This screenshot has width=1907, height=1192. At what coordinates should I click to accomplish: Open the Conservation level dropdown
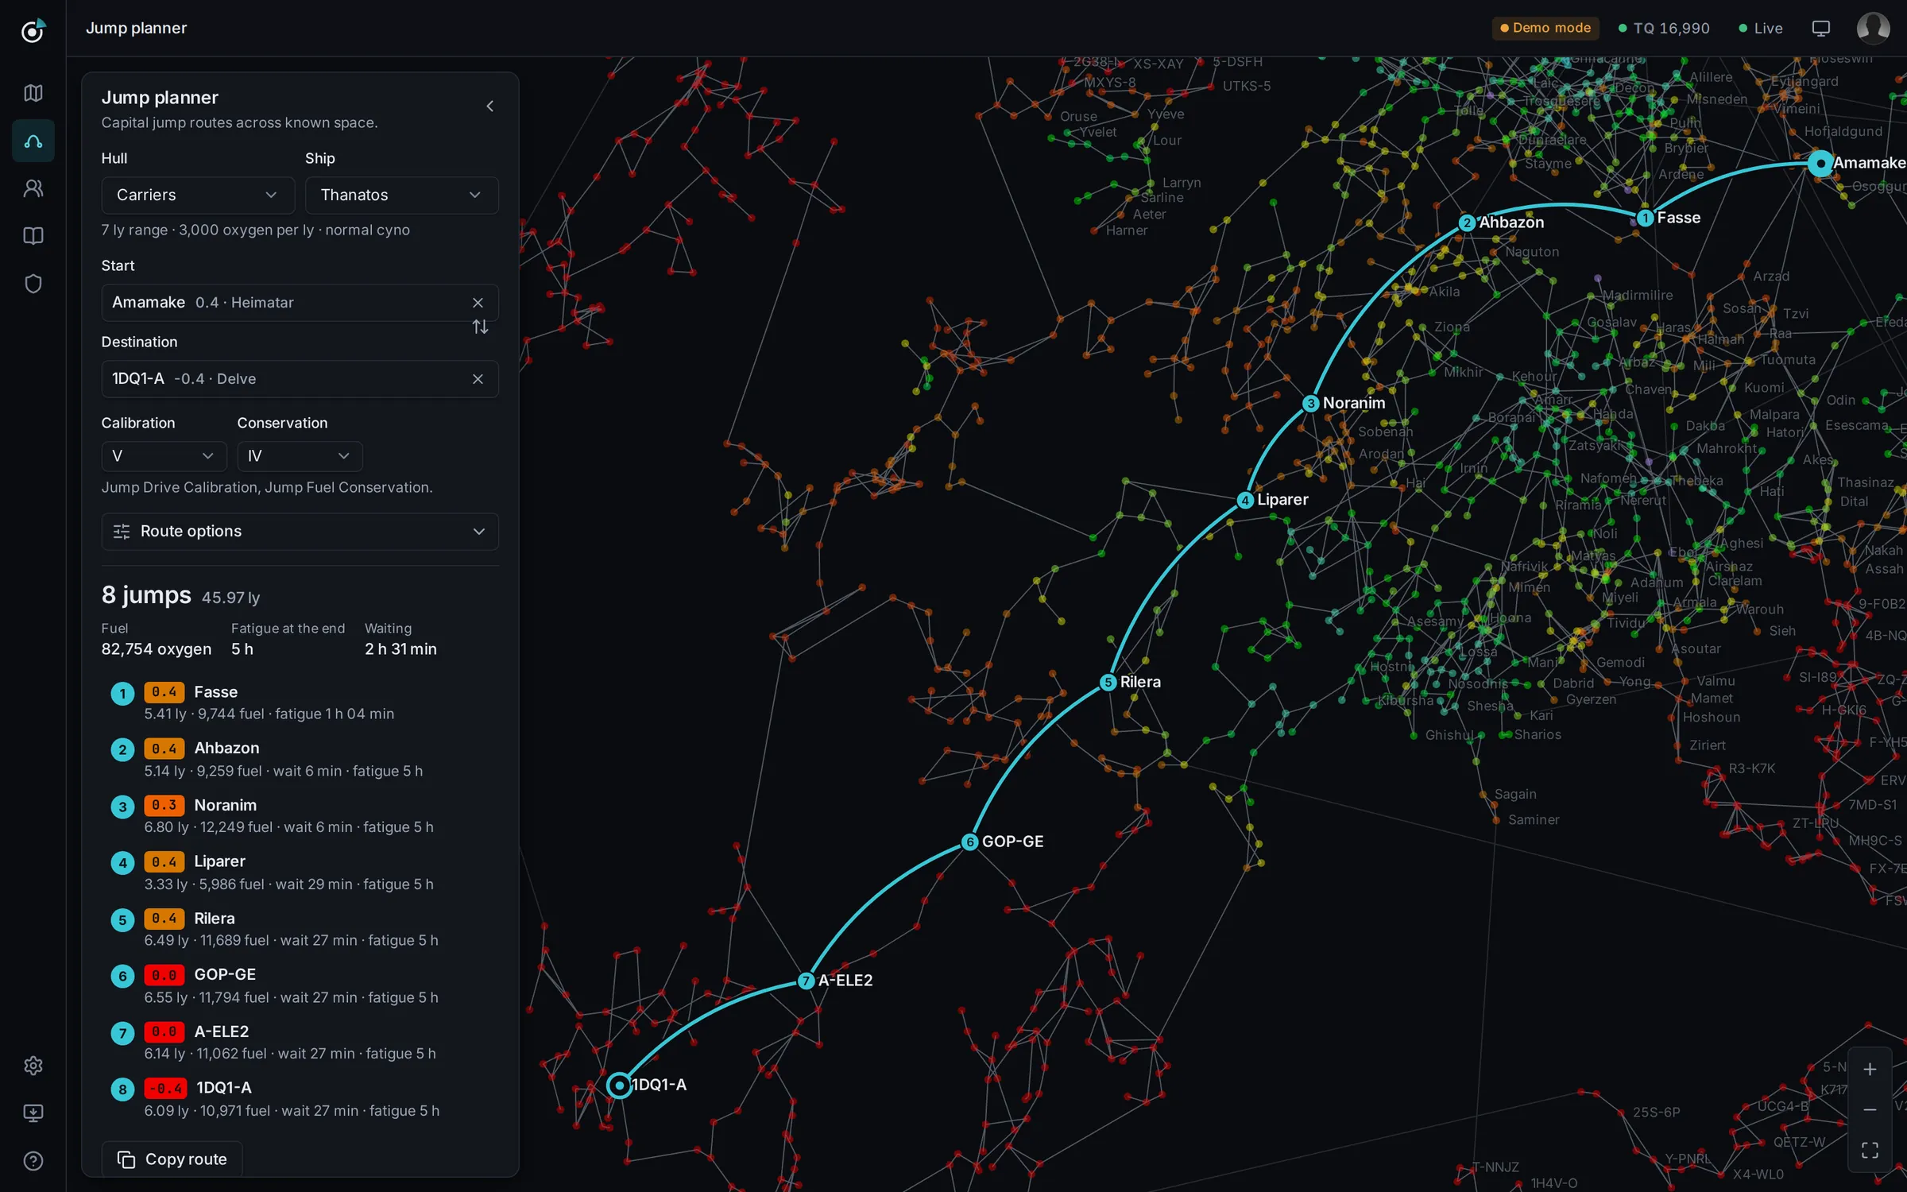[300, 456]
